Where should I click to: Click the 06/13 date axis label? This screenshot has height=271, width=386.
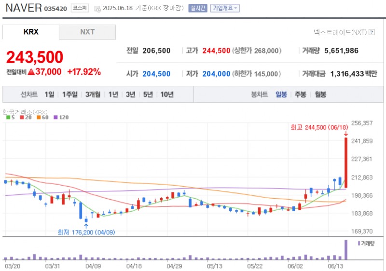(335, 266)
